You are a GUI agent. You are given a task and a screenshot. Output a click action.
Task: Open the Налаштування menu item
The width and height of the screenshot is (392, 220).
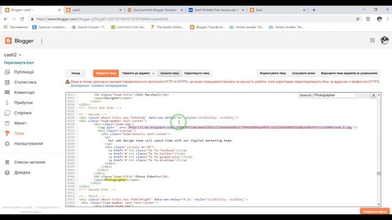[29, 144]
